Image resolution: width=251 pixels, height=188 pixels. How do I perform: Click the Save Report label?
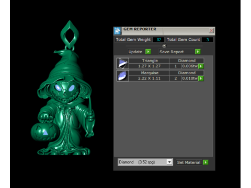point(172,52)
